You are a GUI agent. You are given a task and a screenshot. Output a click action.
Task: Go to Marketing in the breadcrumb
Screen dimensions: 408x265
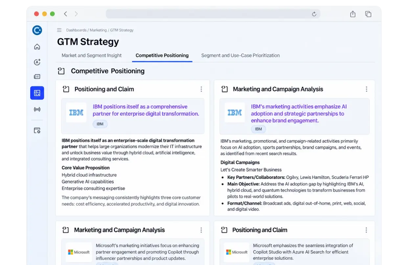click(x=98, y=30)
